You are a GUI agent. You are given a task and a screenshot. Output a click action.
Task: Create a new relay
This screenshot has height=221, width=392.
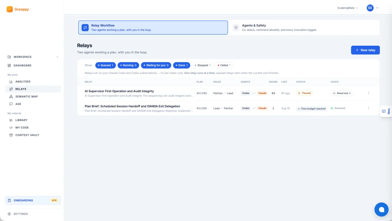[365, 50]
